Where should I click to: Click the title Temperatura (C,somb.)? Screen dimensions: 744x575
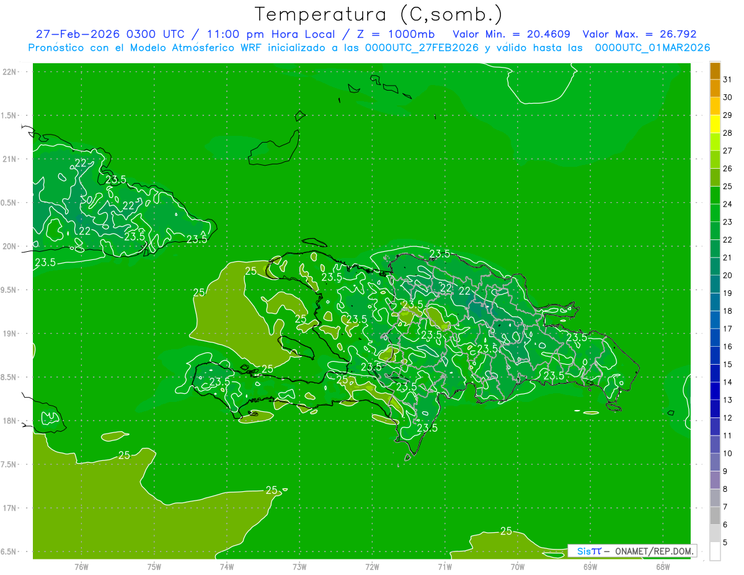point(379,14)
